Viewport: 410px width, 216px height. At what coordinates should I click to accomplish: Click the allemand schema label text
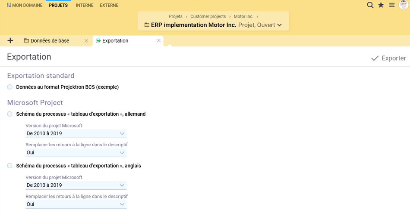click(81, 114)
